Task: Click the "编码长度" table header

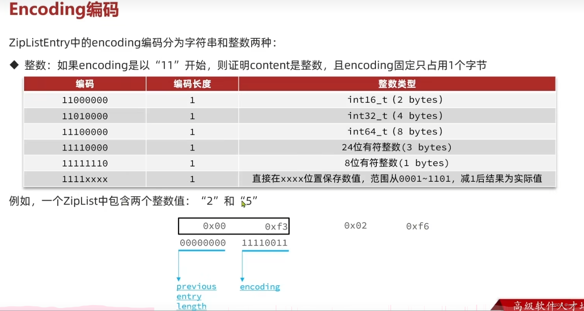Action: tap(192, 84)
